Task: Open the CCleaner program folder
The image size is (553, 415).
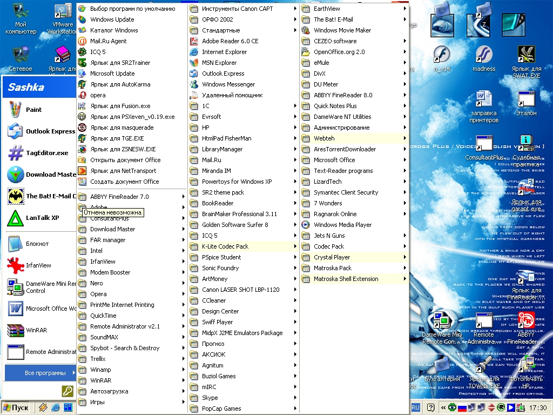Action: tap(244, 300)
